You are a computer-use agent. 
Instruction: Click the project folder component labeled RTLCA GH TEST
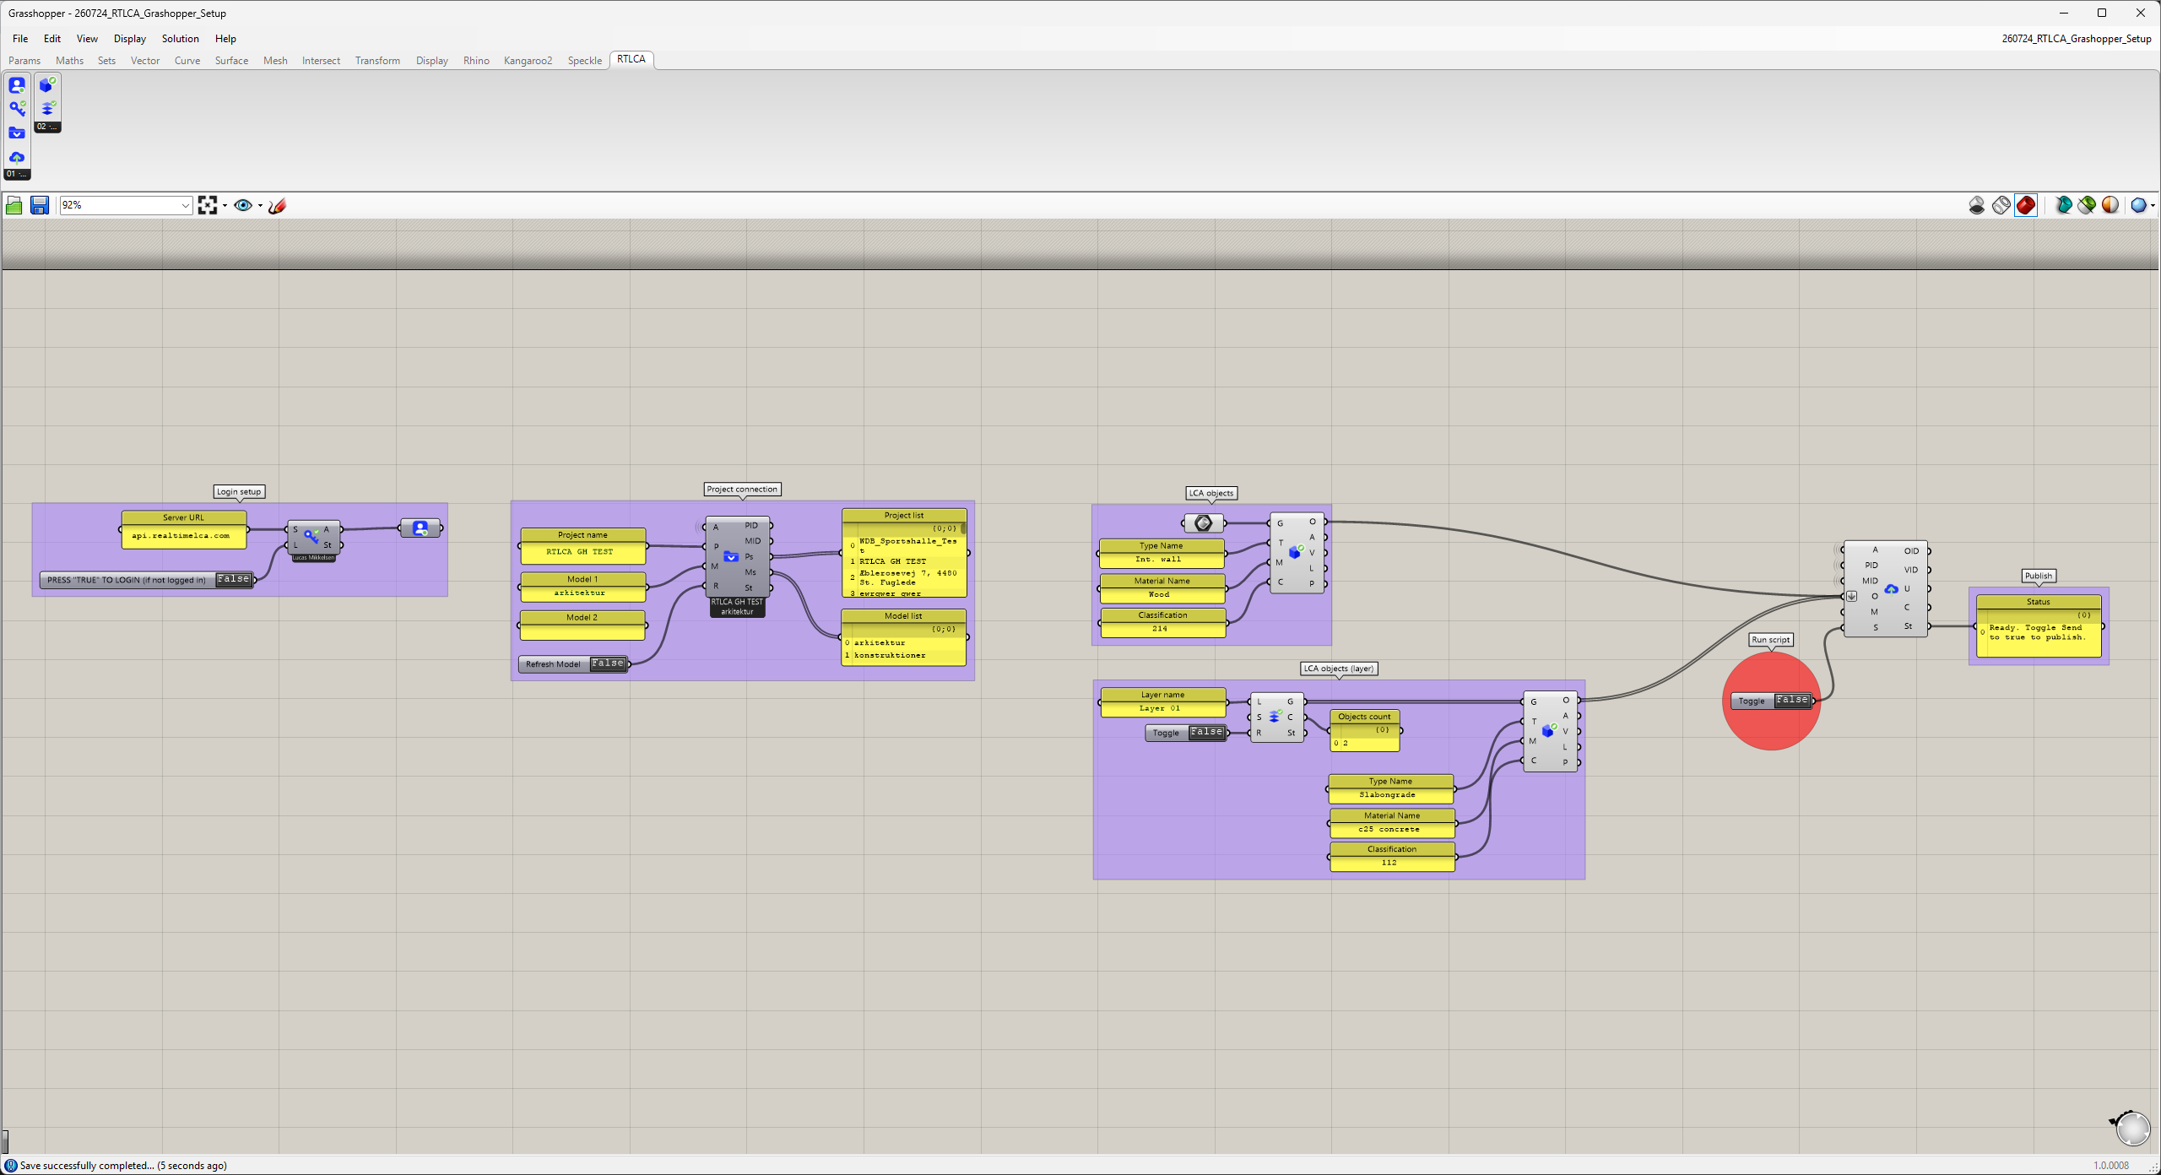[x=737, y=557]
